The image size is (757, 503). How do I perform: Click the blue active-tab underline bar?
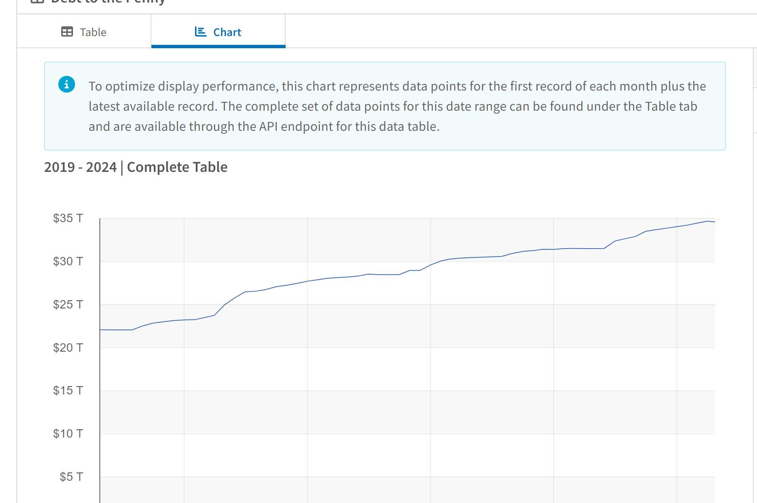pos(218,47)
